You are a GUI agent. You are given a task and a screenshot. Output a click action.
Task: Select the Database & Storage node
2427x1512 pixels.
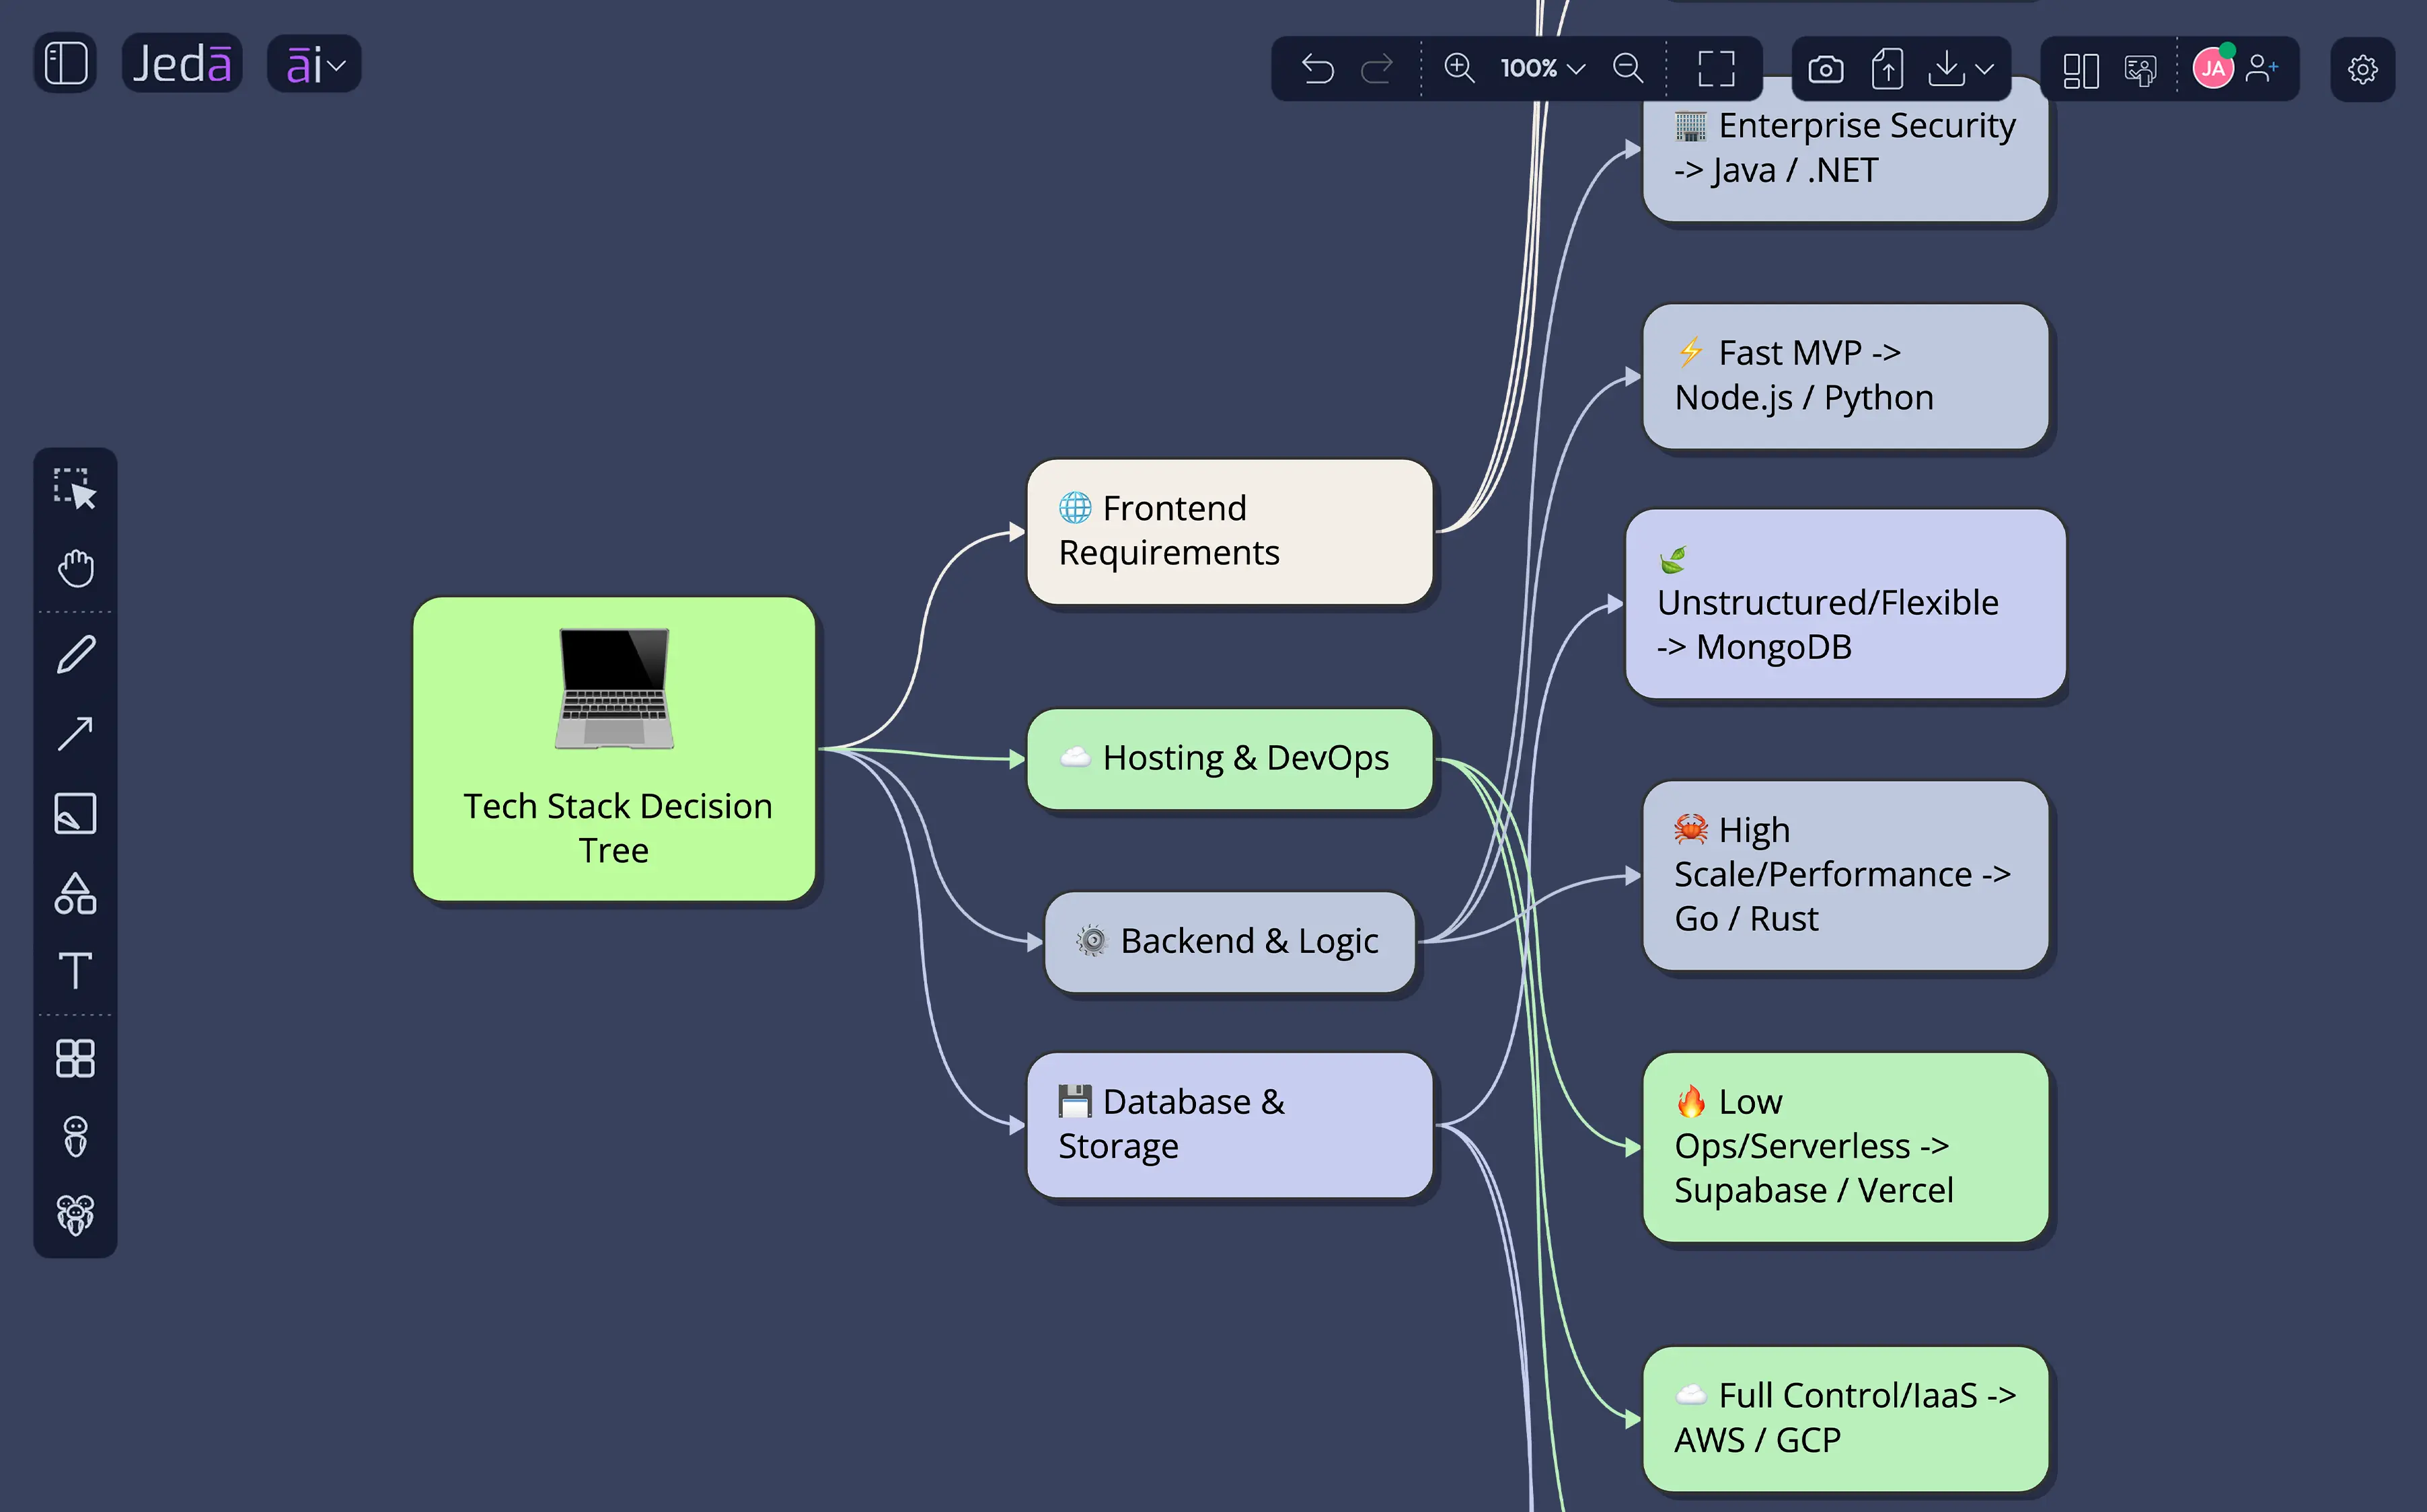(1230, 1125)
